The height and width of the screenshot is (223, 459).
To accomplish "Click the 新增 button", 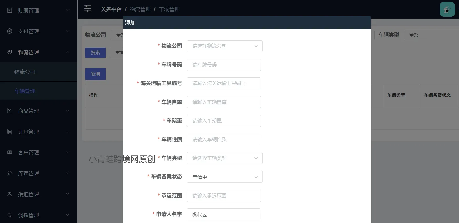I will (x=95, y=74).
